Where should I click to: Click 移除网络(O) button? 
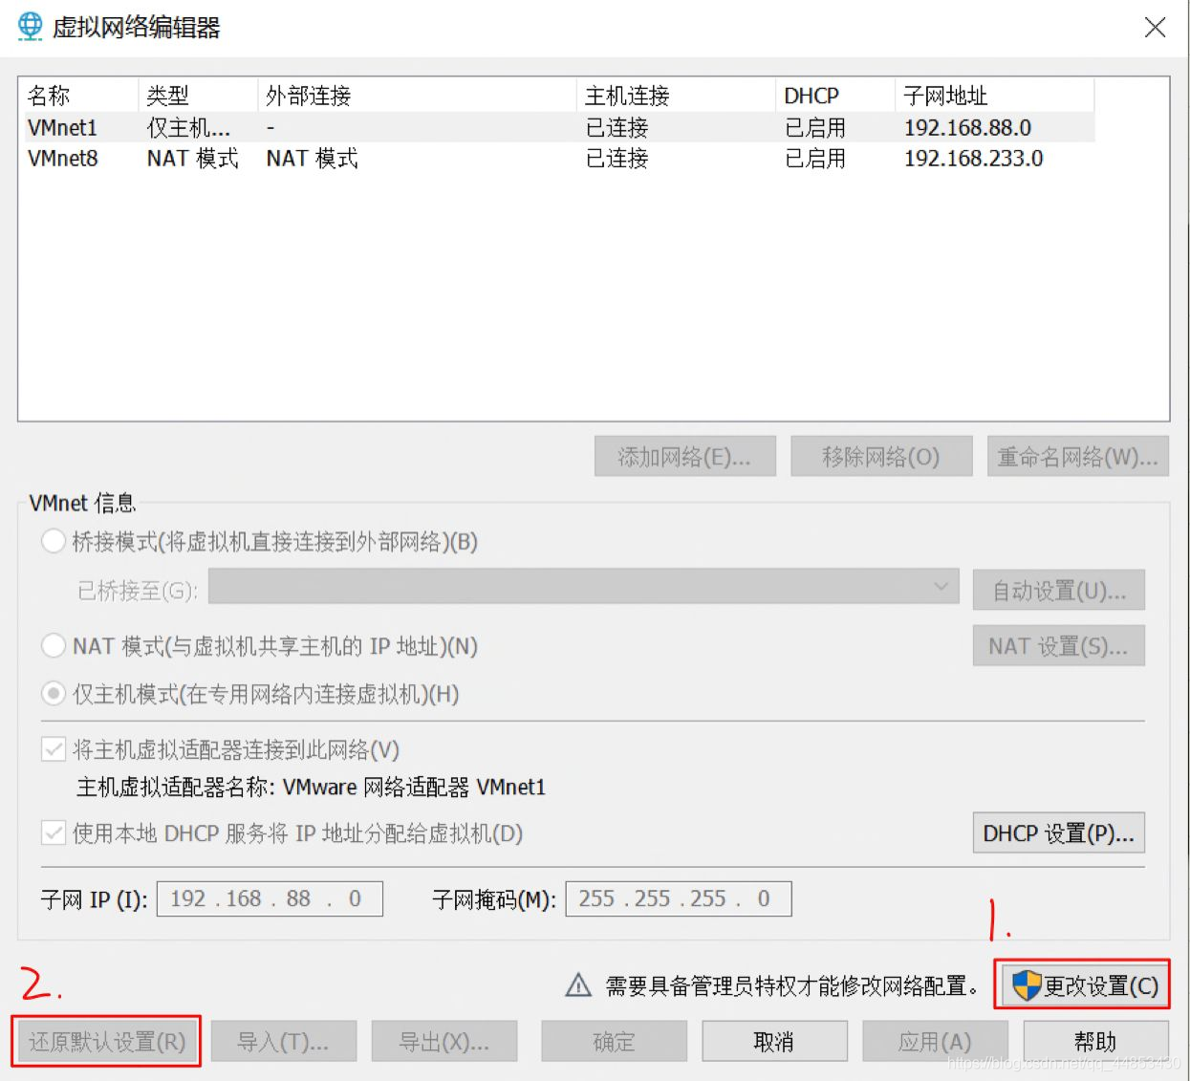pyautogui.click(x=881, y=457)
